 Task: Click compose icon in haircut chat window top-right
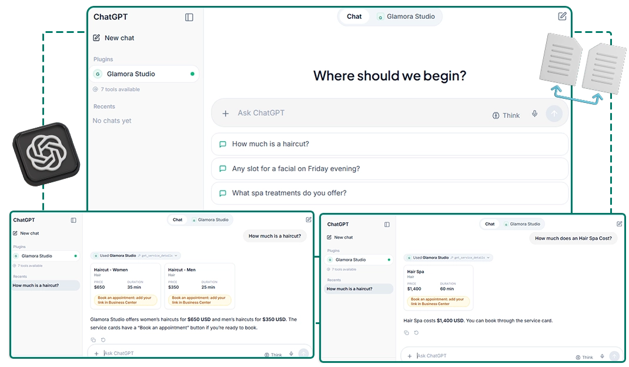pos(309,219)
